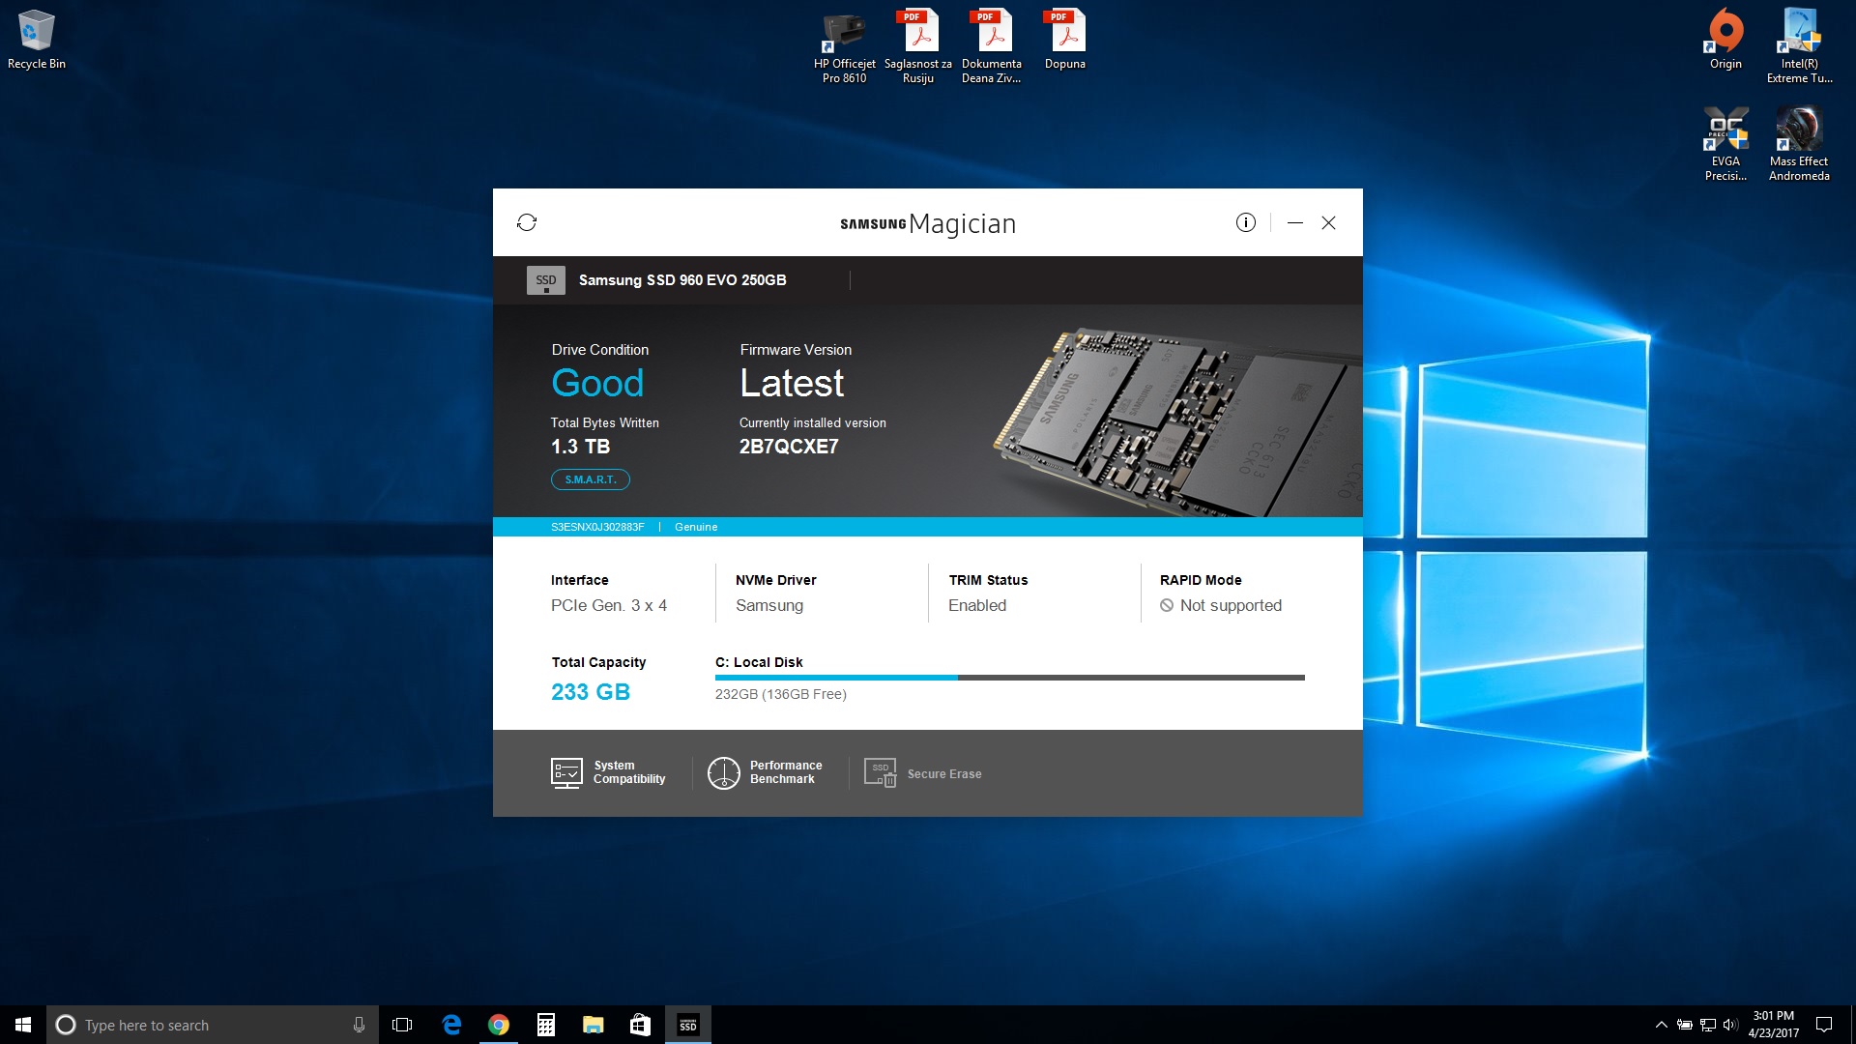Refresh drive info in Samsung Magician

527,222
